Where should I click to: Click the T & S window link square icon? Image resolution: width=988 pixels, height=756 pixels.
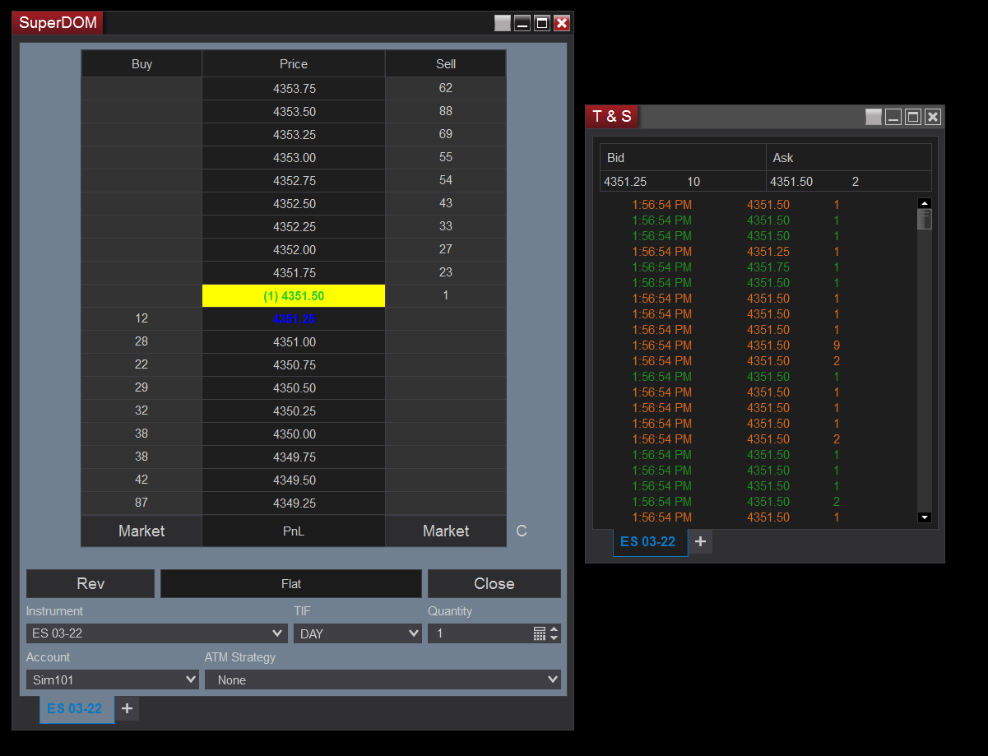pos(874,117)
